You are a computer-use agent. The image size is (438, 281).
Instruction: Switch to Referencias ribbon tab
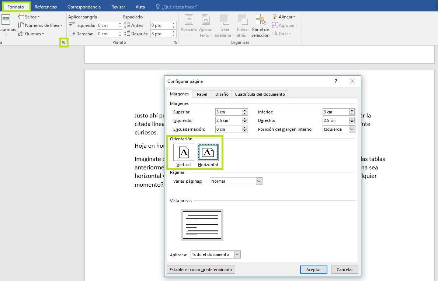tap(45, 7)
